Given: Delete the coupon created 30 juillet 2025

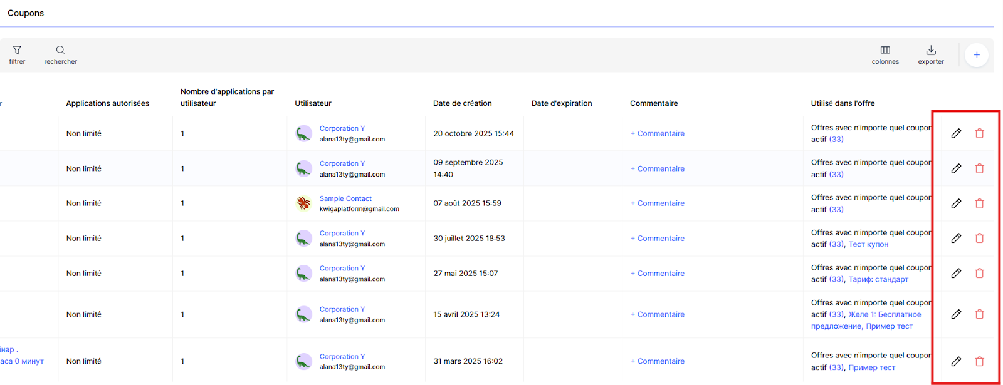Looking at the screenshot, I should tap(979, 238).
